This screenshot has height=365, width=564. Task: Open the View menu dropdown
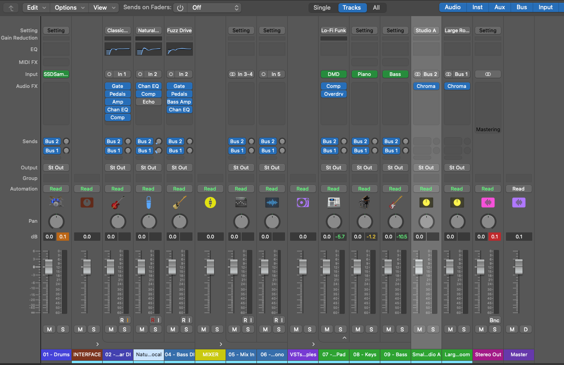[x=104, y=7]
